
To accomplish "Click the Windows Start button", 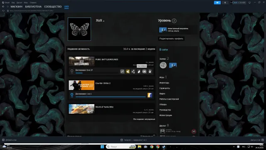I will tap(102, 147).
